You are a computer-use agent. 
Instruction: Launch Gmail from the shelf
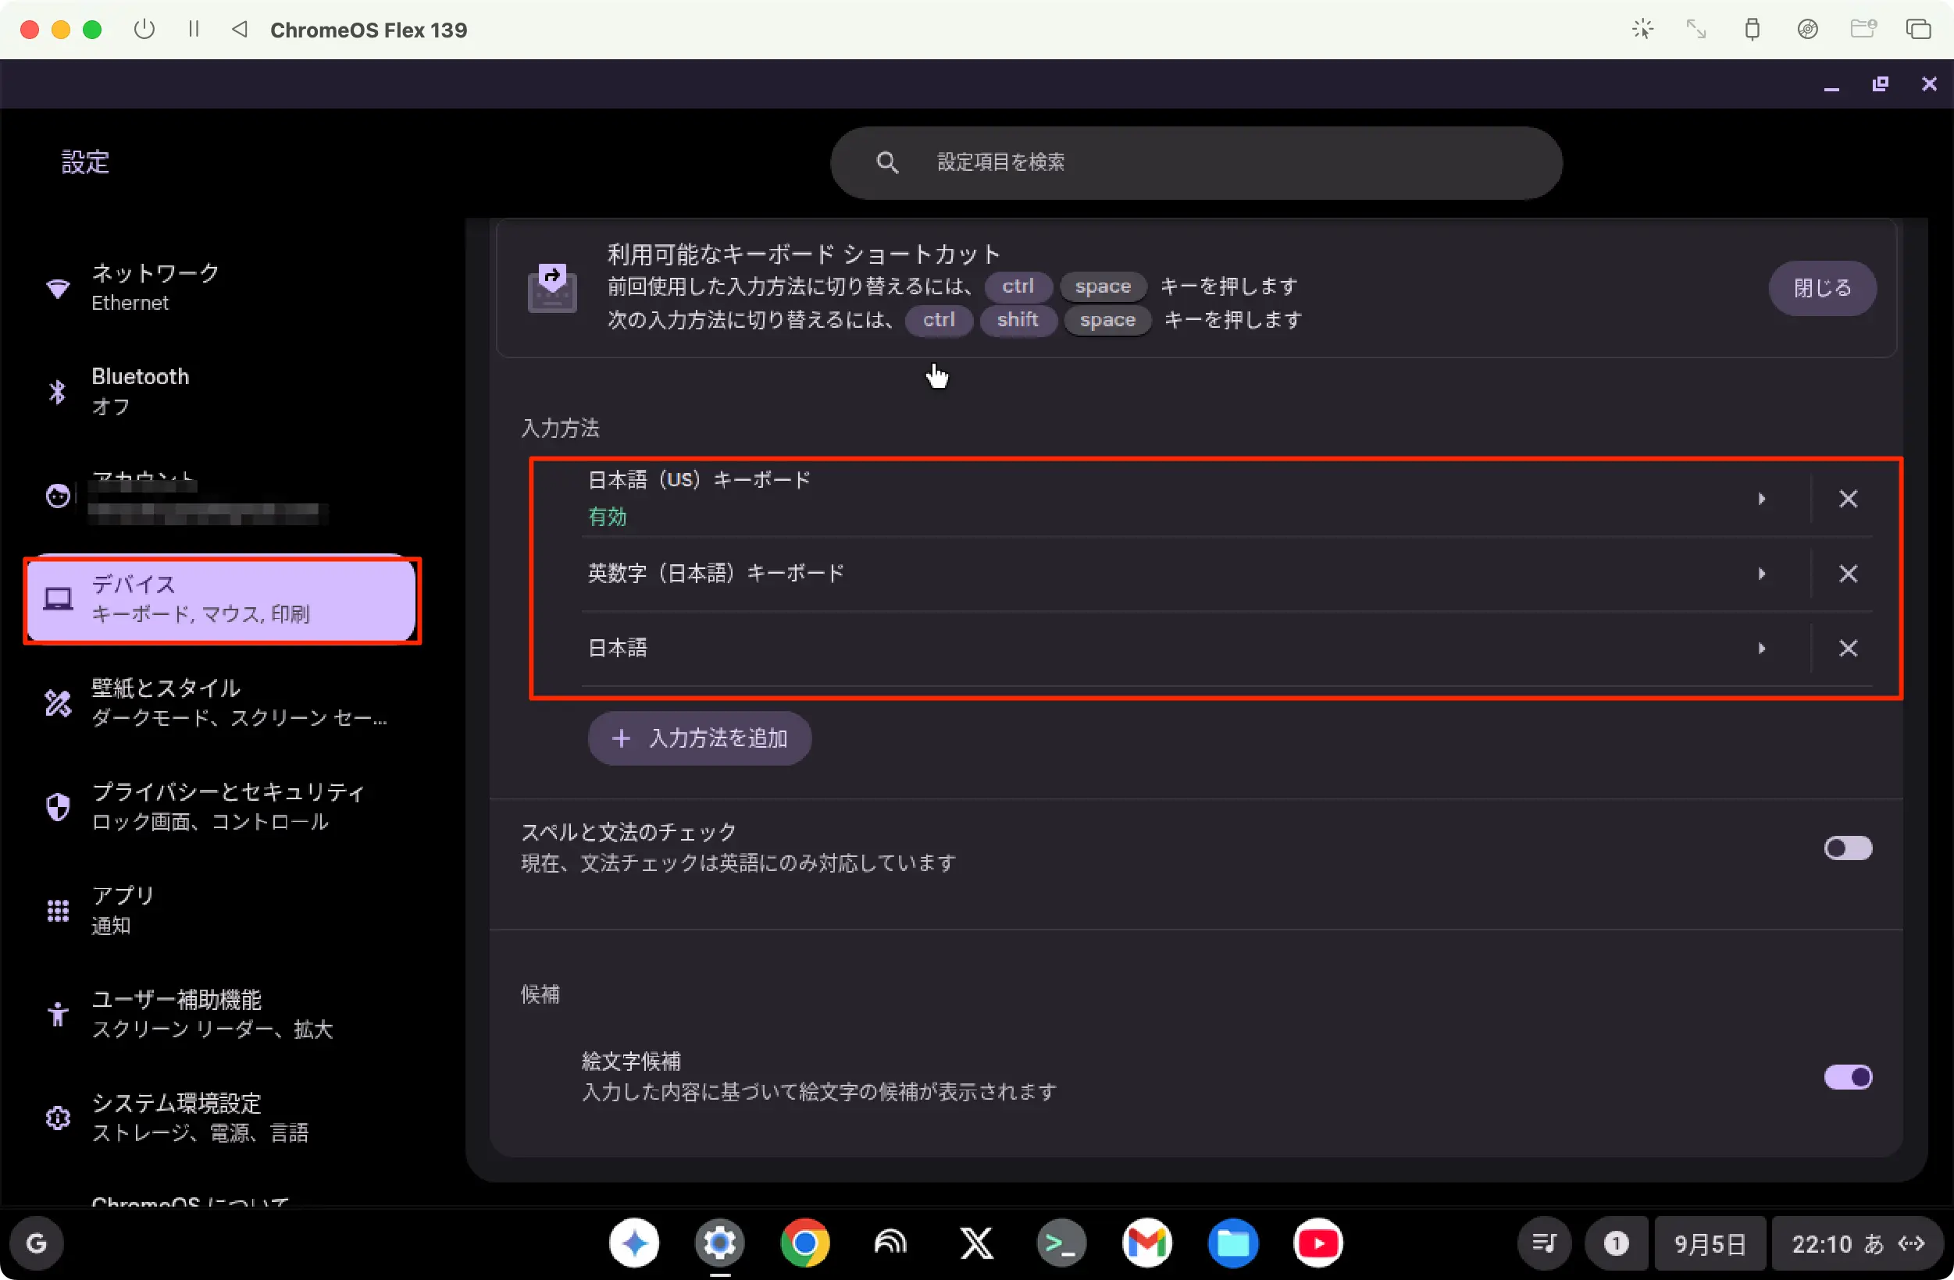1146,1244
